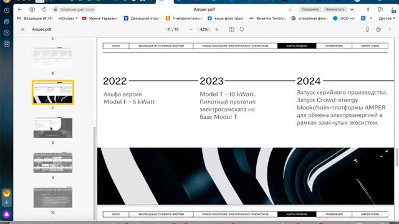This screenshot has width=399, height=224.
Task: Click the top КАРТА ПРОЕКТА tab
Action: coord(297,46)
